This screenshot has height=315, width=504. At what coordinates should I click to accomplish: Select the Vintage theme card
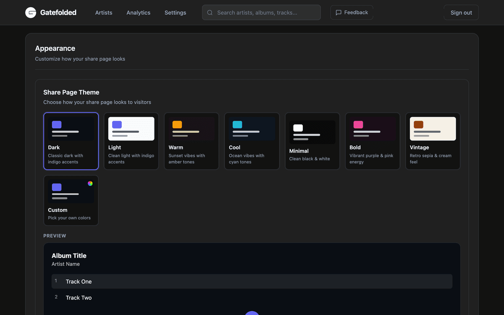[433, 141]
